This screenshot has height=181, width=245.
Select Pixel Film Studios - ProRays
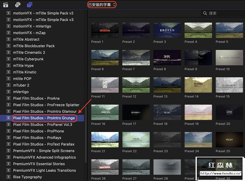(37, 137)
